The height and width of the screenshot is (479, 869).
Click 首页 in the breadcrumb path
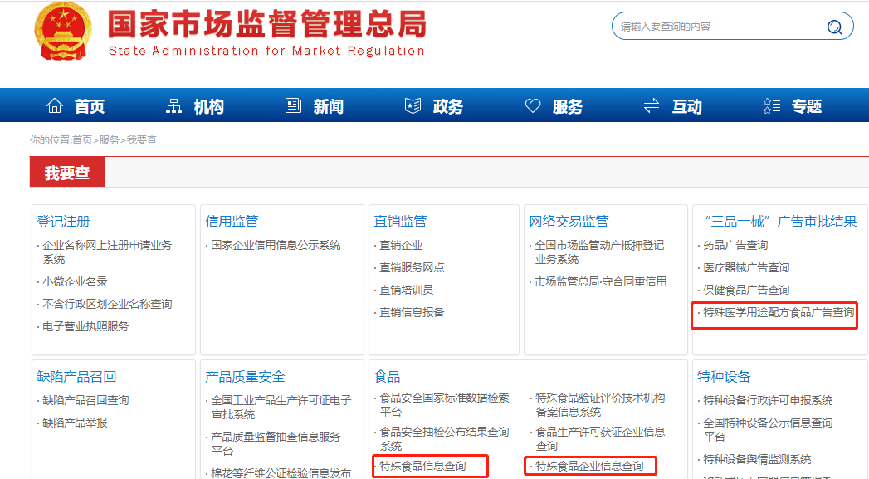pyautogui.click(x=82, y=140)
